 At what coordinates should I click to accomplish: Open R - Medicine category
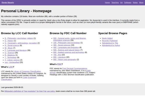(10, 55)
